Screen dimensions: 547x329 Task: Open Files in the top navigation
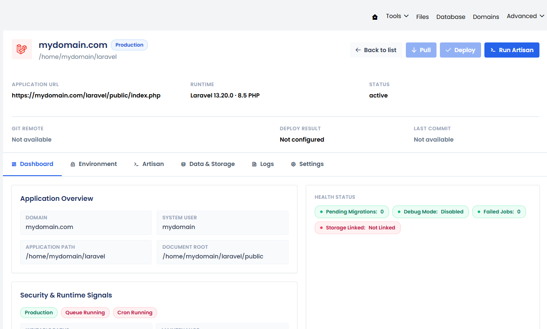pyautogui.click(x=422, y=17)
